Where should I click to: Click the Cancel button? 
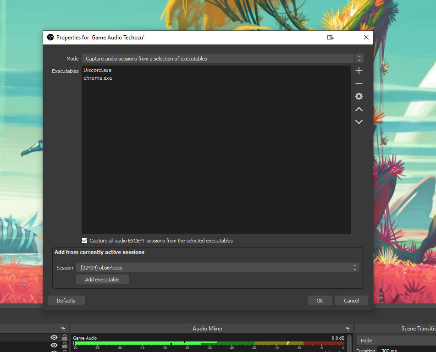pyautogui.click(x=352, y=301)
